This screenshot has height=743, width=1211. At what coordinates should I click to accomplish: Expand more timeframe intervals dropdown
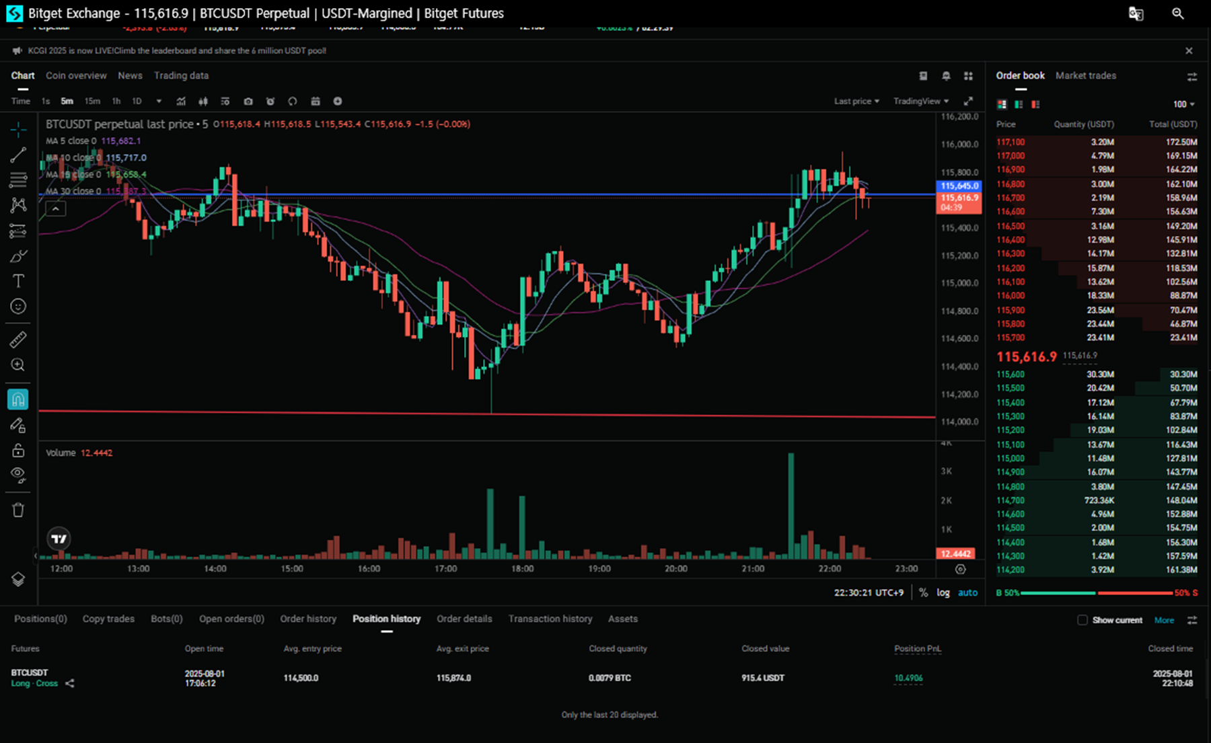[159, 102]
